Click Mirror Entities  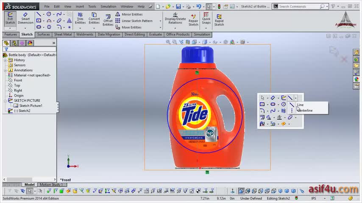[129, 14]
